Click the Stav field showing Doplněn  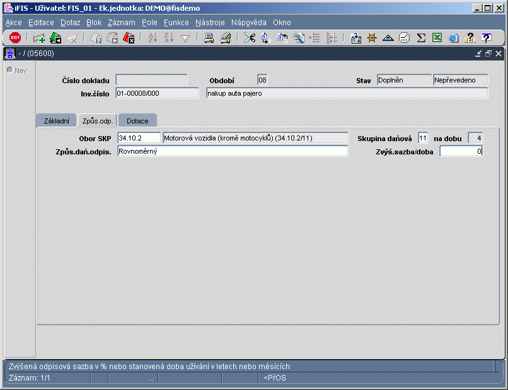coord(405,80)
